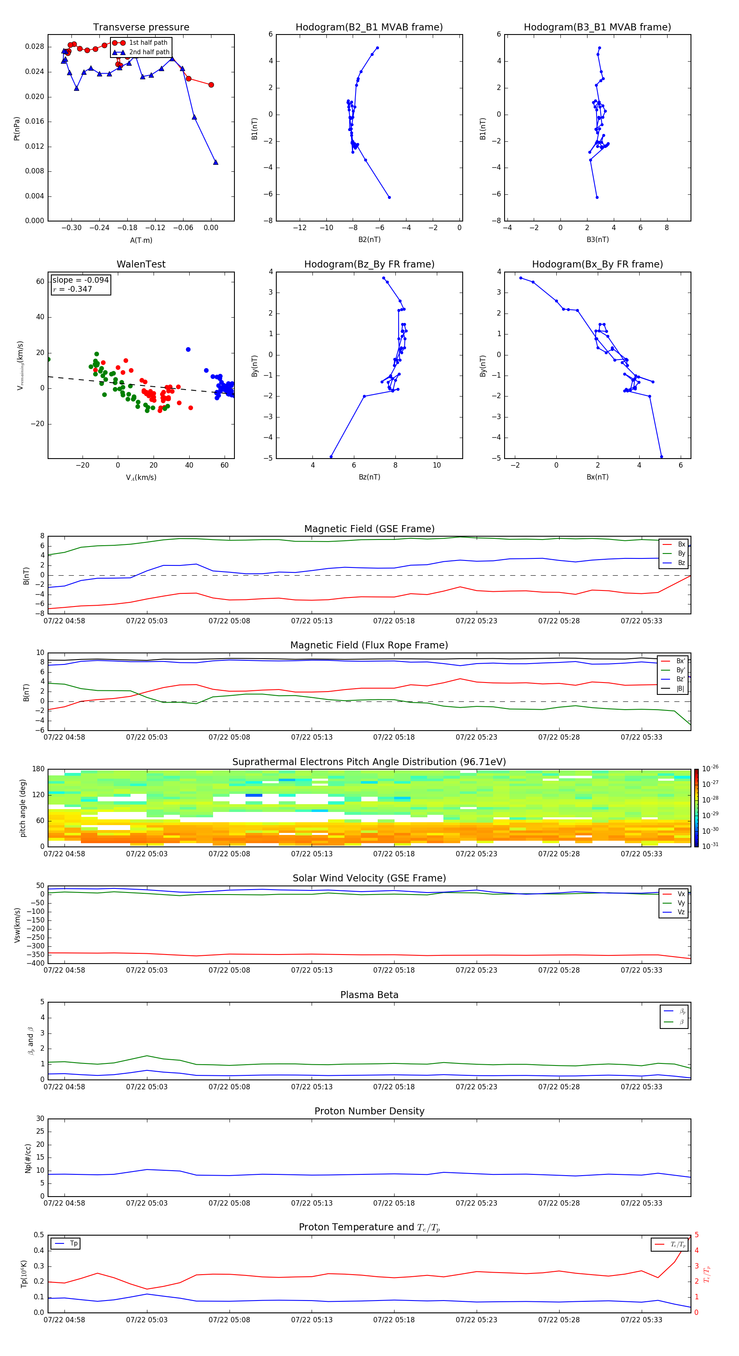The image size is (739, 1356).
Task: Click the 'B2(nT)' x-axis label
Action: click(369, 240)
